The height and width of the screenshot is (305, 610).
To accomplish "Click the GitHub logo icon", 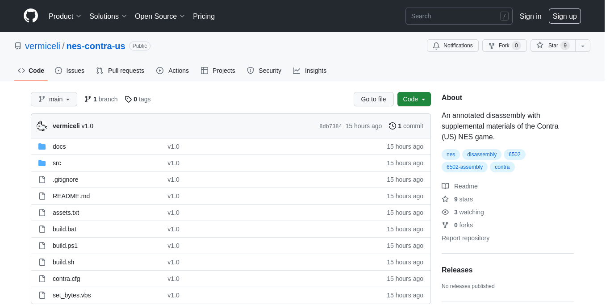I will point(31,16).
